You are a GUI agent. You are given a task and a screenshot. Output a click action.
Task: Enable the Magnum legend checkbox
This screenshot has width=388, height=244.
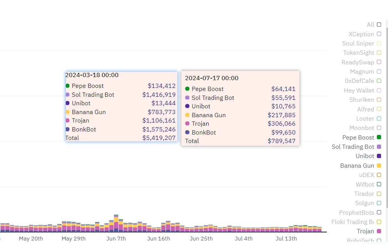379,71
